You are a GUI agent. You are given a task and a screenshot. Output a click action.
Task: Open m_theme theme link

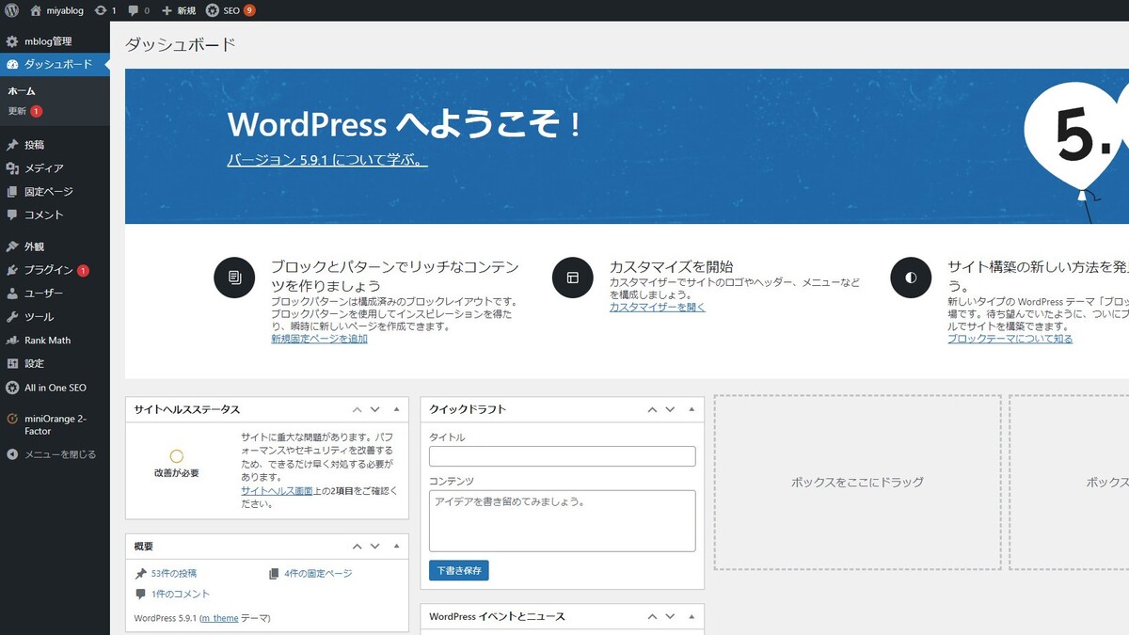coord(219,618)
